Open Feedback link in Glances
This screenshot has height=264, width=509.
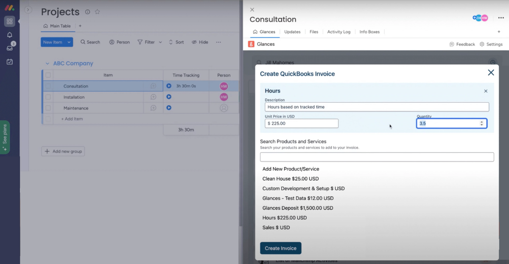[x=462, y=44]
